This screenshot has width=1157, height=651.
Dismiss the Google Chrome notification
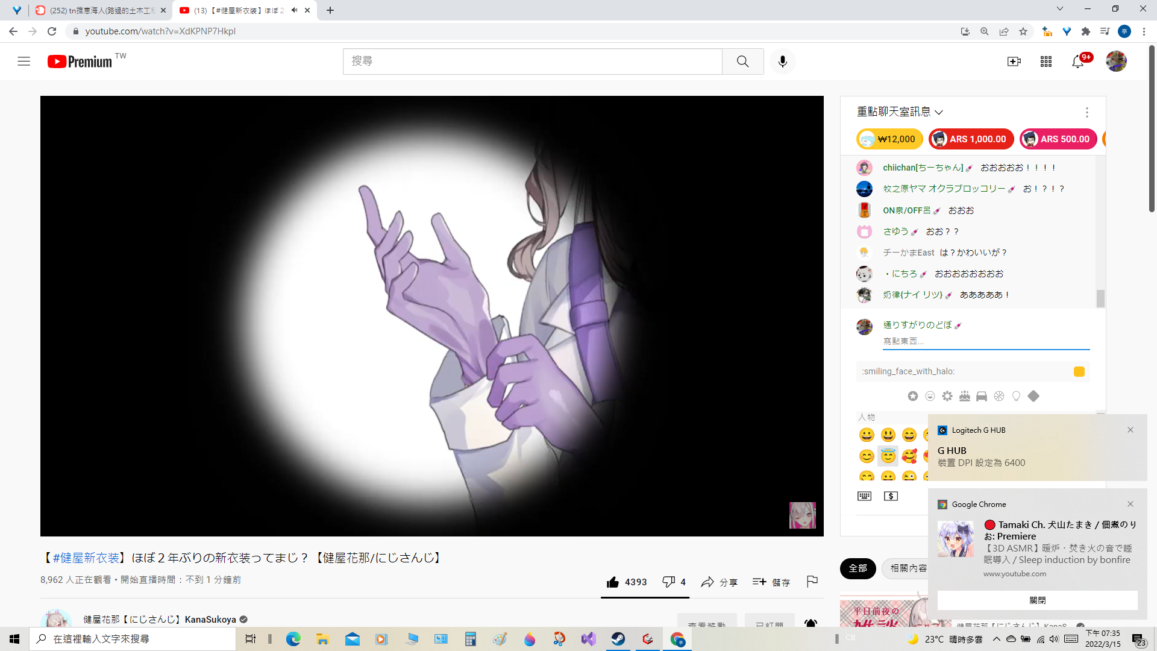pyautogui.click(x=1130, y=504)
